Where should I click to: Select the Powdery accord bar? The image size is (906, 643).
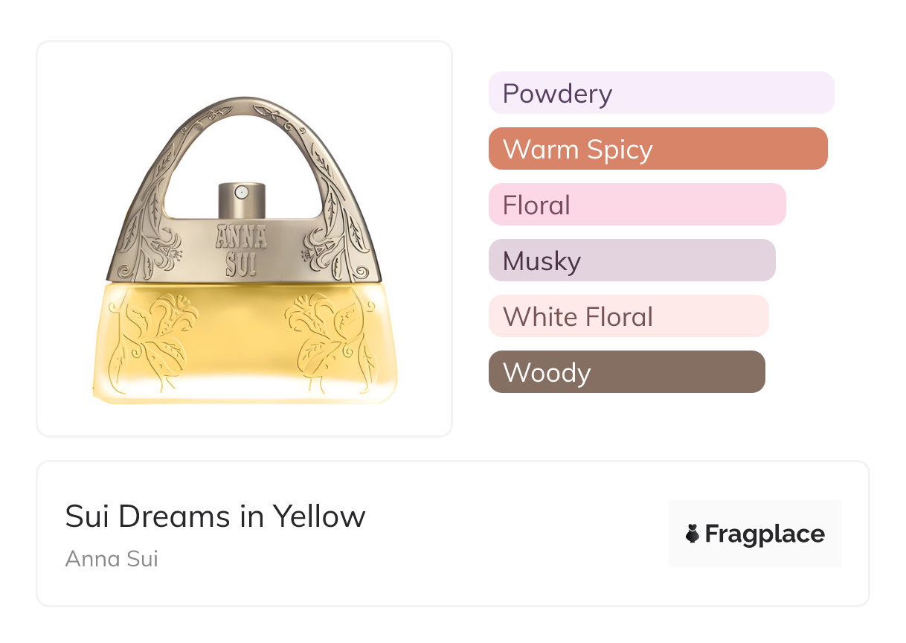point(661,93)
